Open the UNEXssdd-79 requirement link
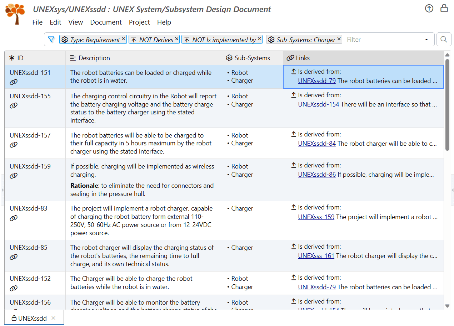The width and height of the screenshot is (454, 326). (316, 81)
